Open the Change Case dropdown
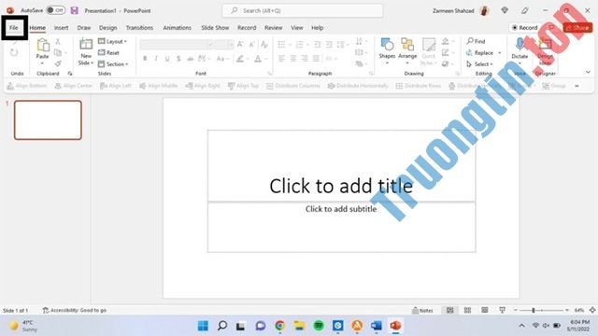The height and width of the screenshot is (336, 598). coord(221,59)
